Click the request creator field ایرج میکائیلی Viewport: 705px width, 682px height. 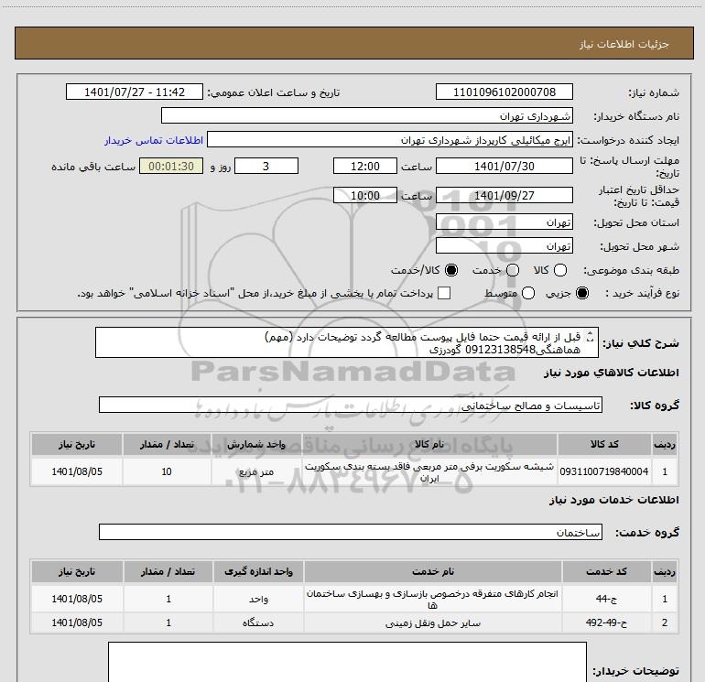click(x=390, y=139)
